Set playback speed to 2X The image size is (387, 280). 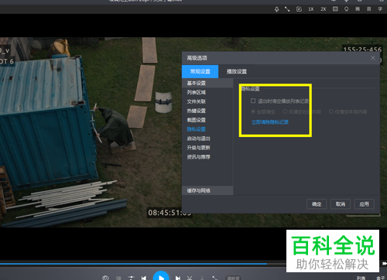click(324, 9)
